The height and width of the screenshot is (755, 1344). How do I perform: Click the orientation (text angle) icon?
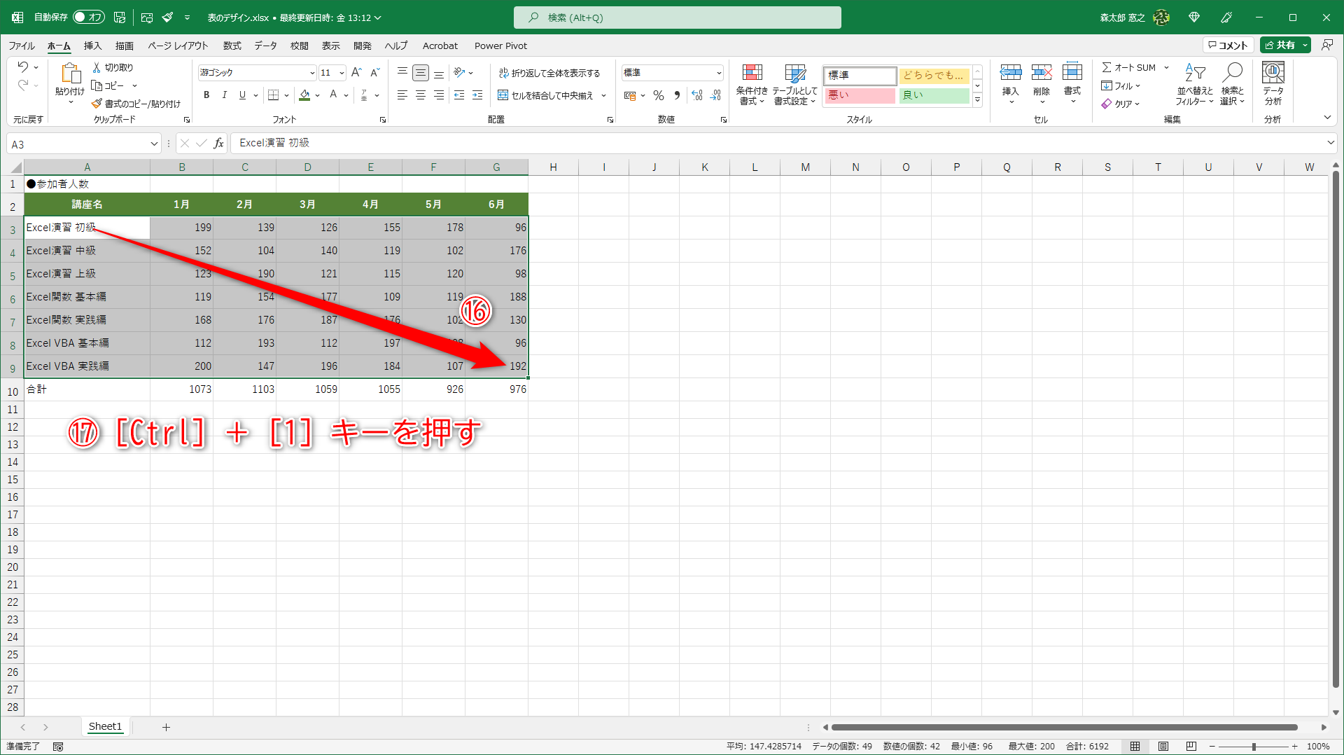coord(459,72)
